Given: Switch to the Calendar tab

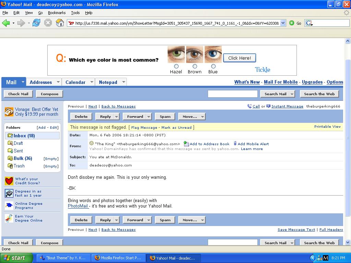Looking at the screenshot, I should (x=75, y=82).
